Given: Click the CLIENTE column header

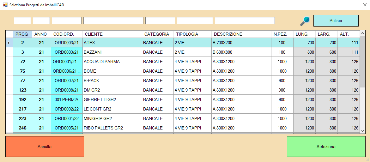Looking at the screenshot, I should click(112, 34).
